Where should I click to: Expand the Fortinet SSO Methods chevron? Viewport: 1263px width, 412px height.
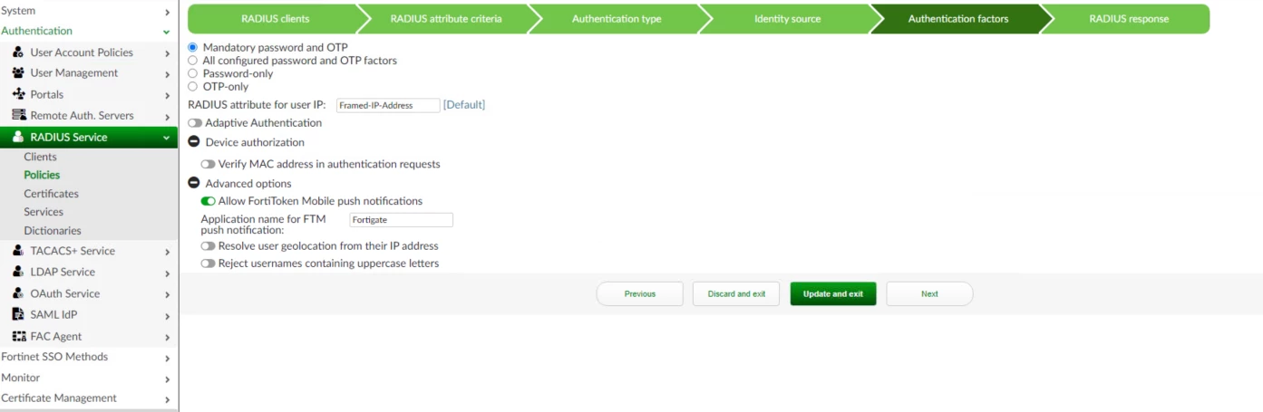click(168, 358)
